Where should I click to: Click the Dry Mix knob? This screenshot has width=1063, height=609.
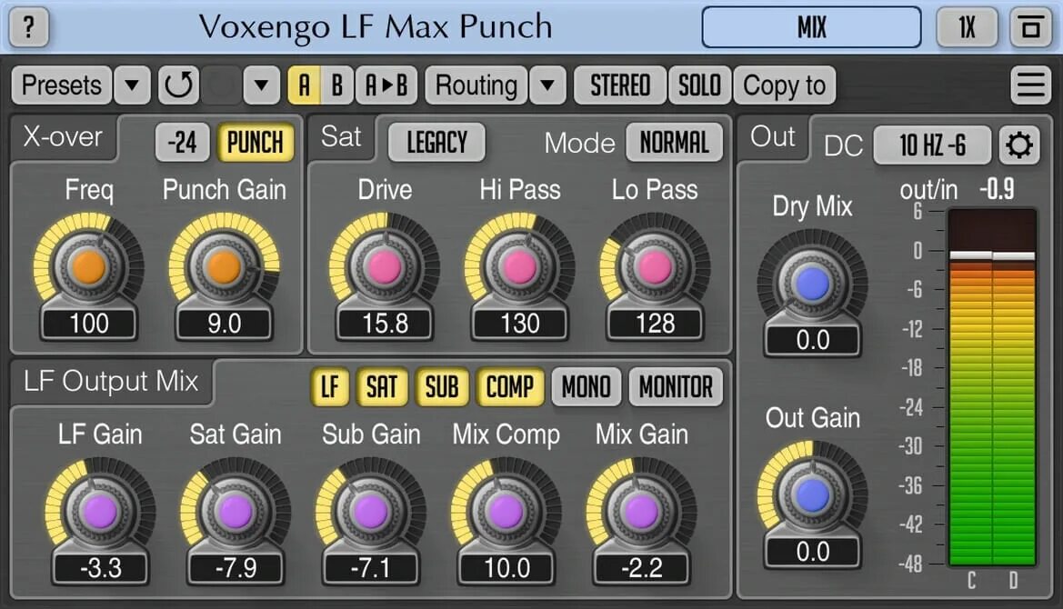tap(812, 283)
